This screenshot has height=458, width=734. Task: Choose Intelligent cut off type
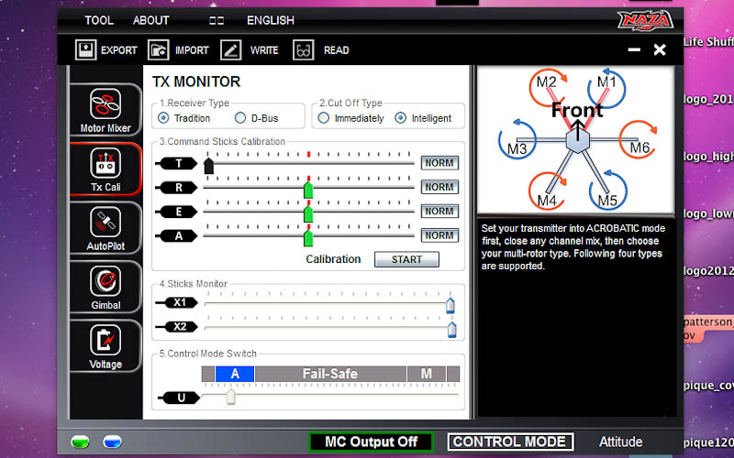click(401, 118)
